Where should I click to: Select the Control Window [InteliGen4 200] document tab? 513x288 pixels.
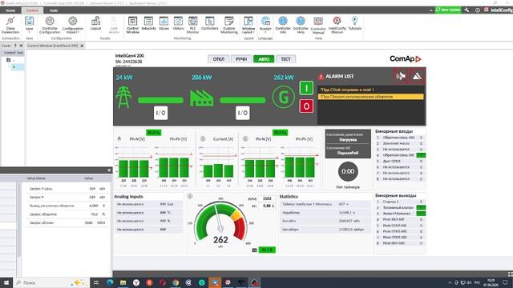(53, 46)
